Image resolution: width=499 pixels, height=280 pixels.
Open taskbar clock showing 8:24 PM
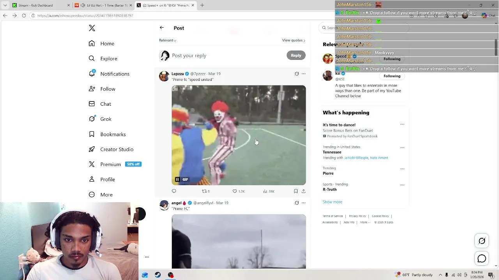[477, 275]
